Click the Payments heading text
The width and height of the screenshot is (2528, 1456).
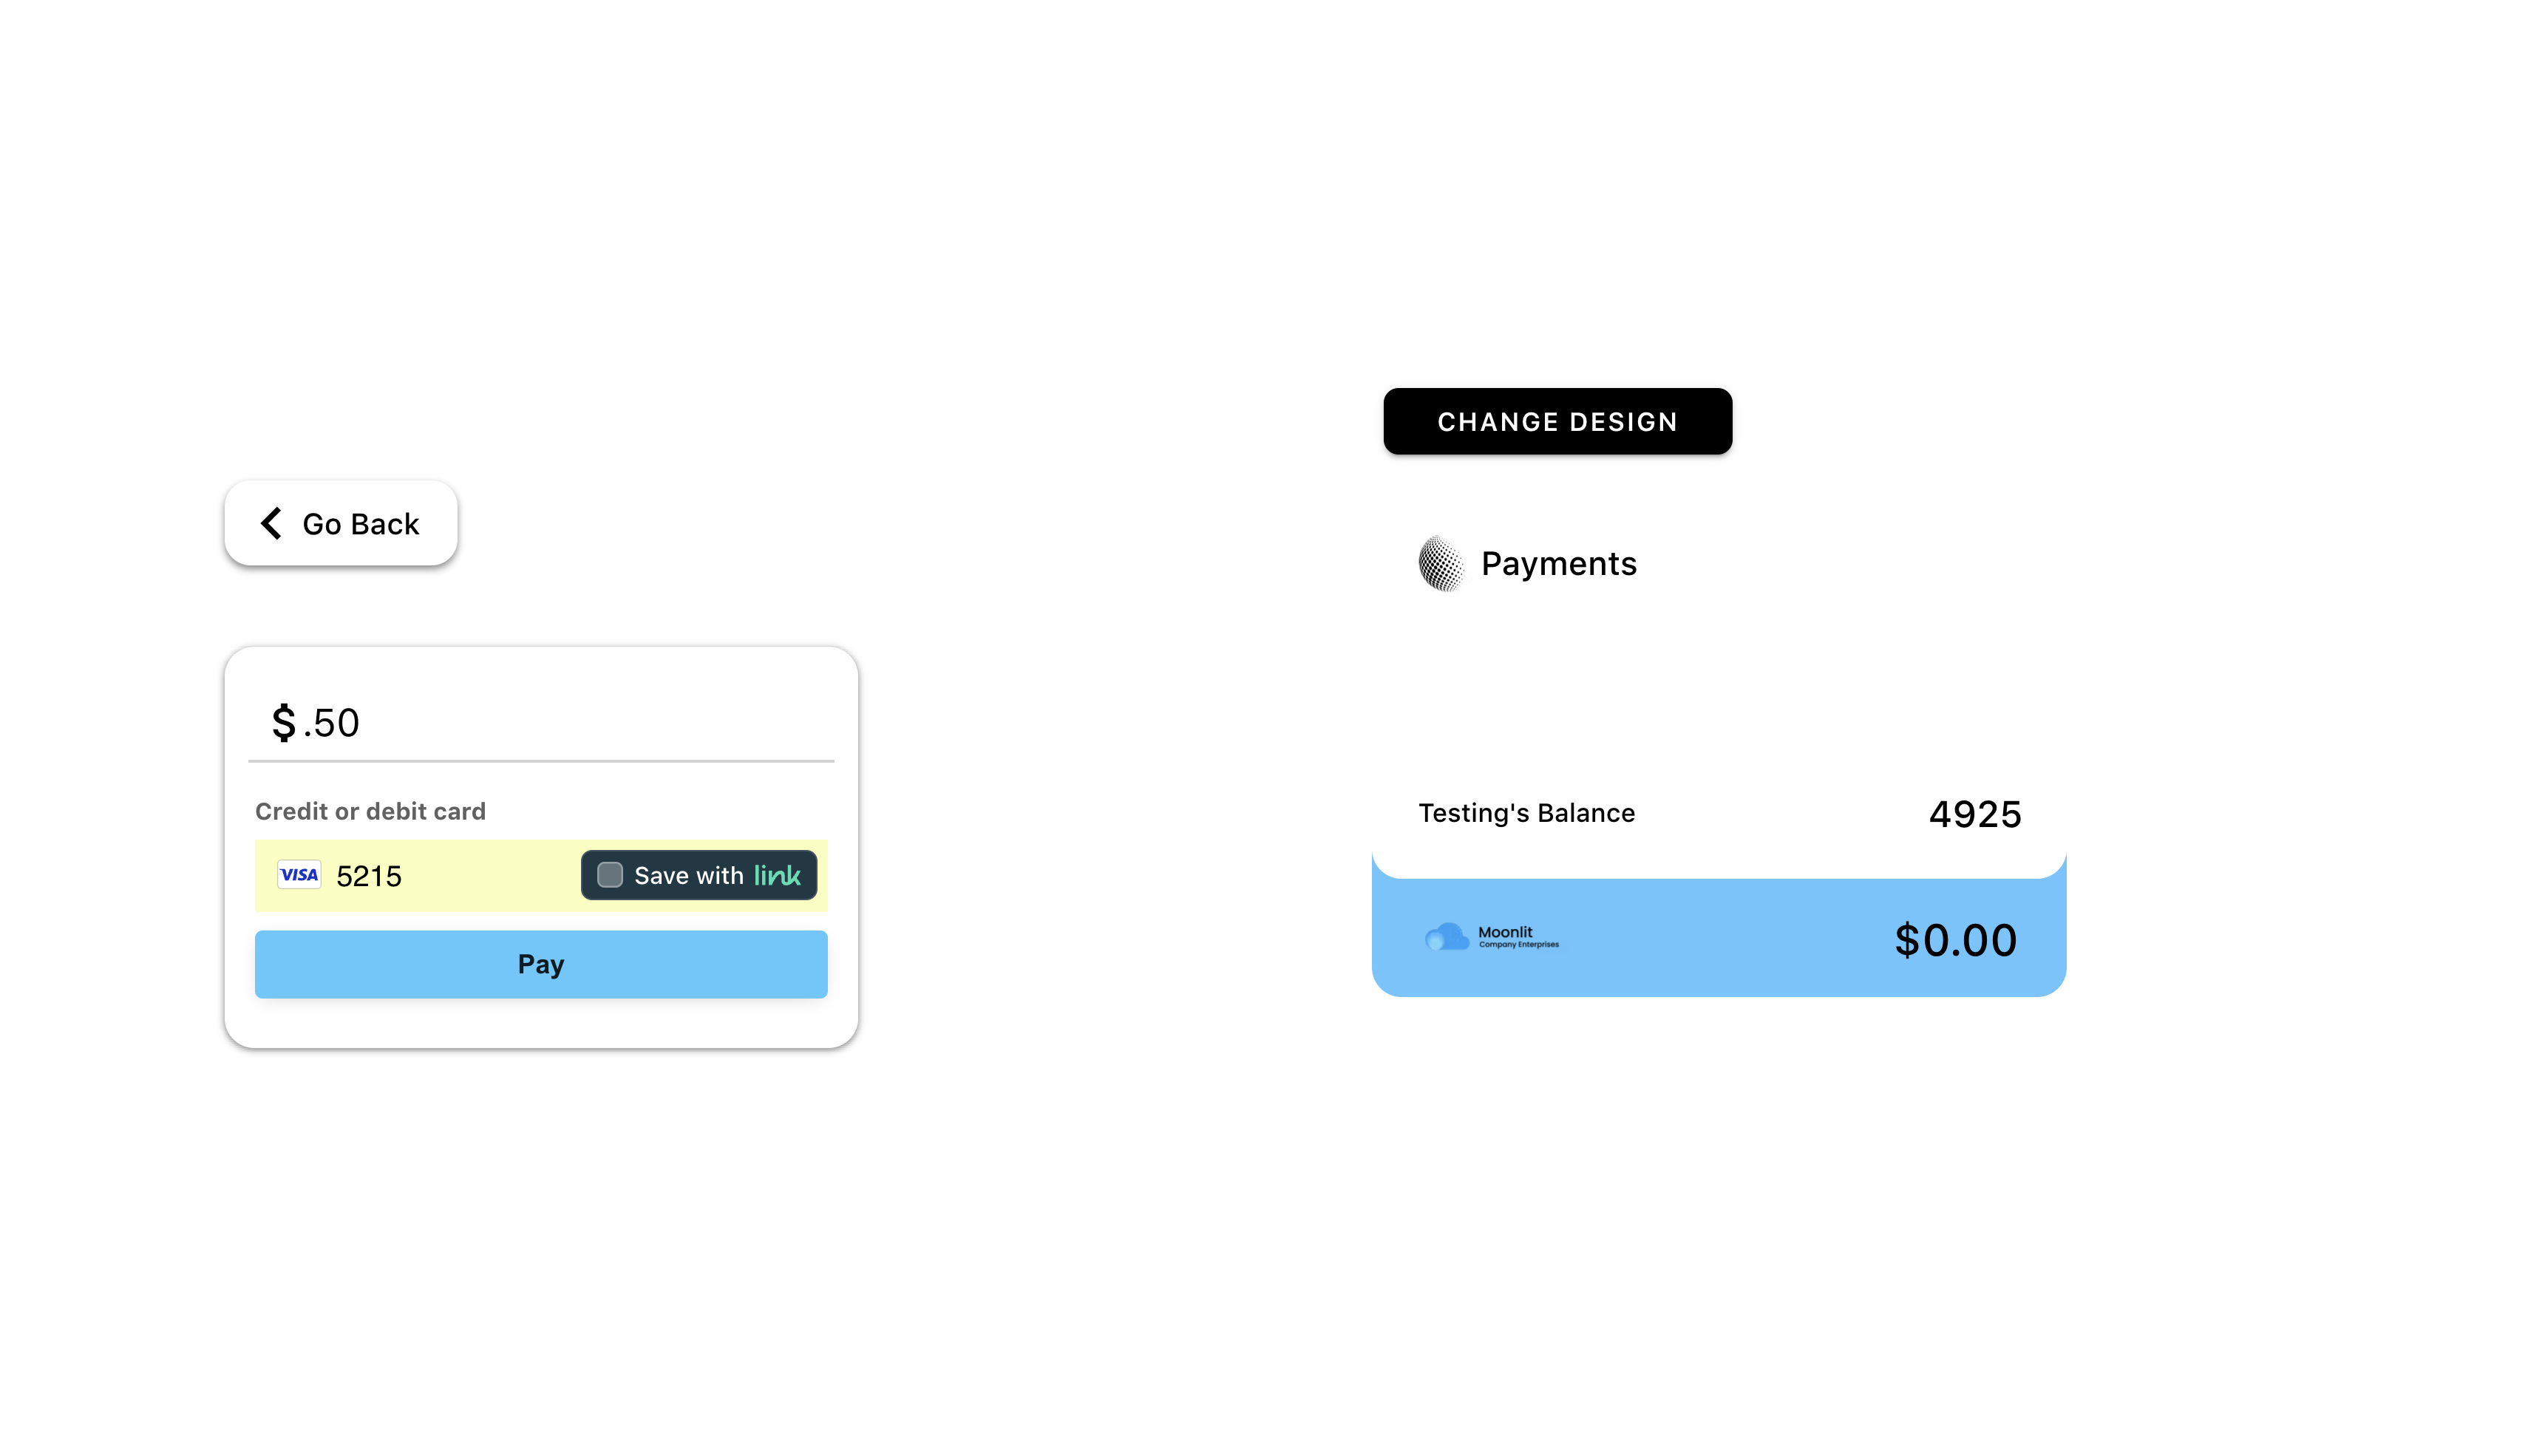(1558, 564)
